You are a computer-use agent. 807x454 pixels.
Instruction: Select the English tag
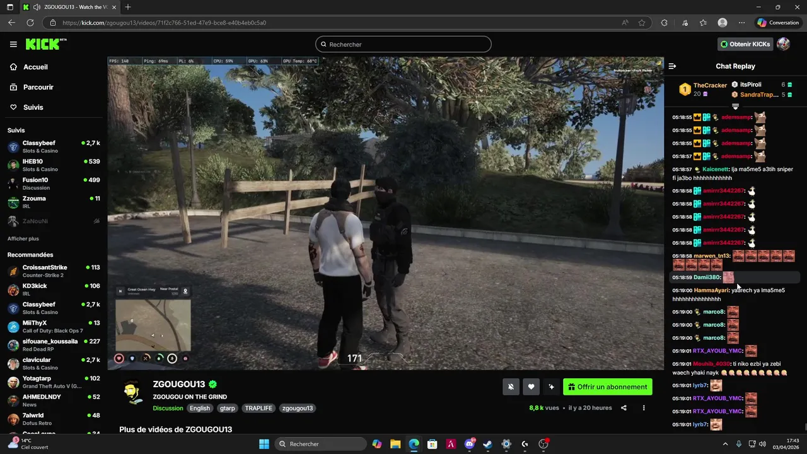coord(200,408)
